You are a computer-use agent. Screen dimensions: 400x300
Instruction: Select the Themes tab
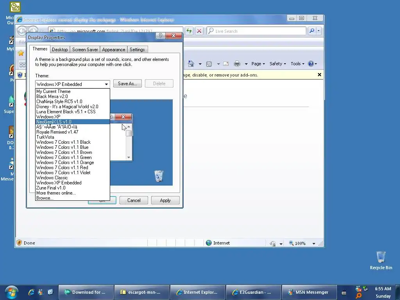coord(40,49)
